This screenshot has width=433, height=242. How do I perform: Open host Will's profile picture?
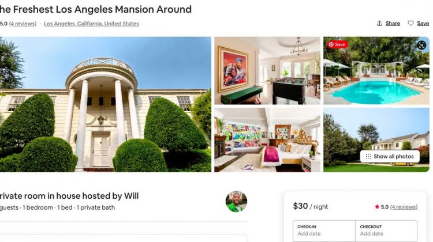tap(236, 202)
